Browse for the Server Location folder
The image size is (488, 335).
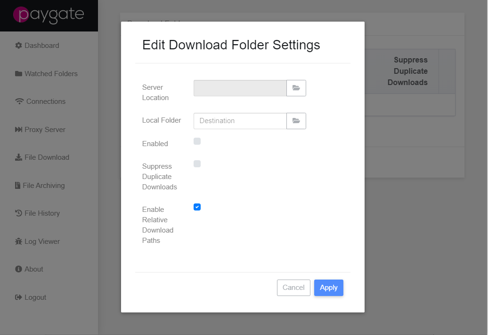pyautogui.click(x=296, y=88)
